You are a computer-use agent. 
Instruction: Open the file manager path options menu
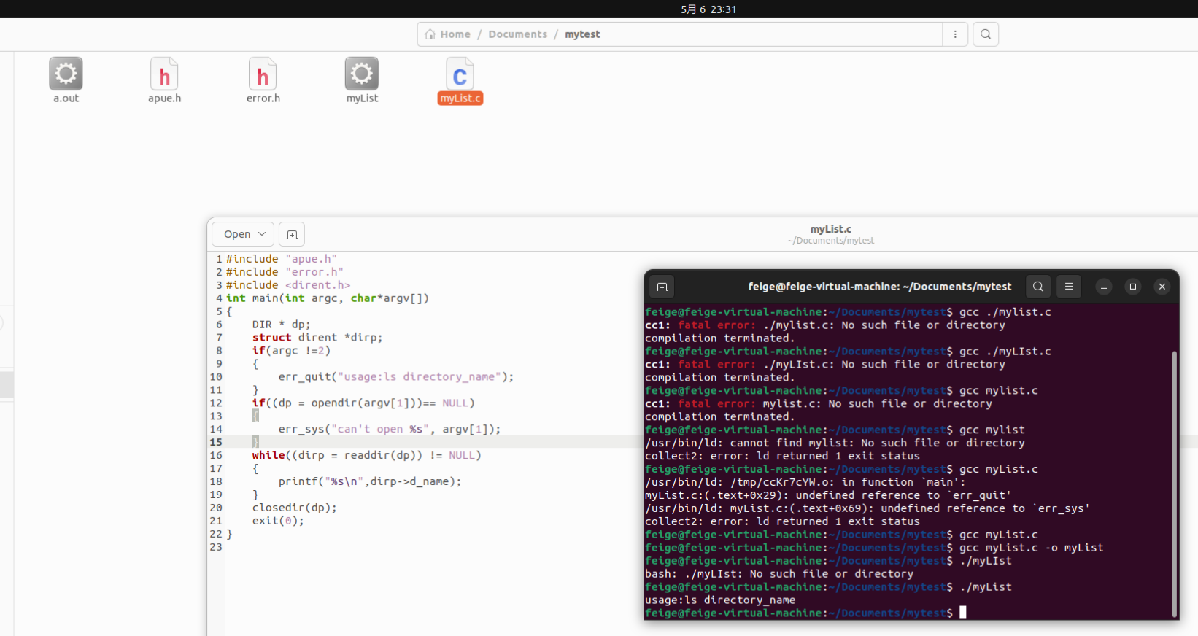[x=955, y=34]
